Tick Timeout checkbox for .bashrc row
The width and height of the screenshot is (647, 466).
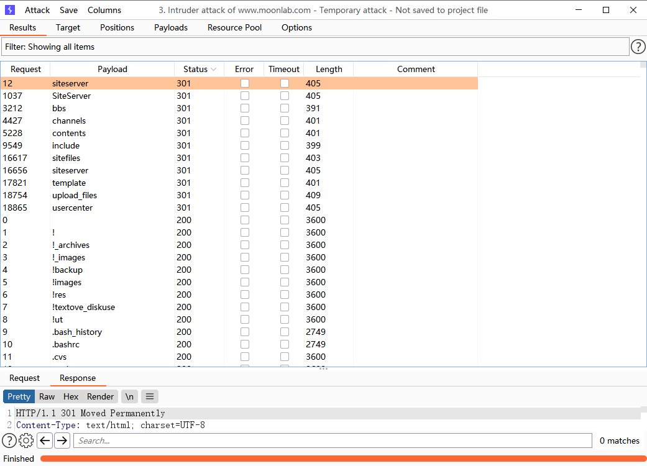(284, 344)
